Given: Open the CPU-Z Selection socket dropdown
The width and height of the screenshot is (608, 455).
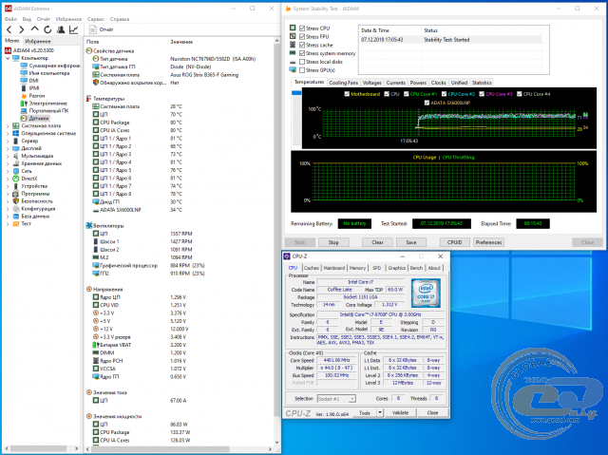Looking at the screenshot, I should click(351, 399).
